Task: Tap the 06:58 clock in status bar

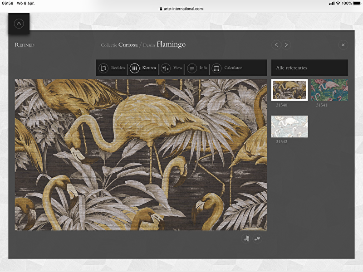Action: click(x=8, y=3)
